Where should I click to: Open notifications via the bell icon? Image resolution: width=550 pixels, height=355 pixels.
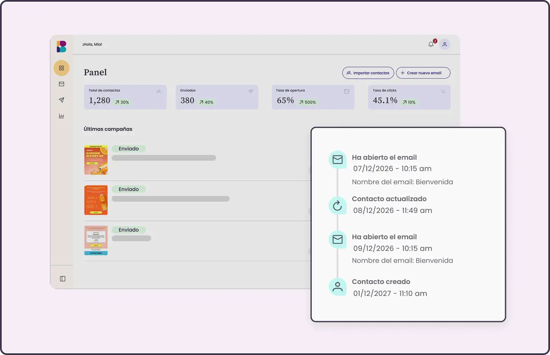[x=431, y=44]
